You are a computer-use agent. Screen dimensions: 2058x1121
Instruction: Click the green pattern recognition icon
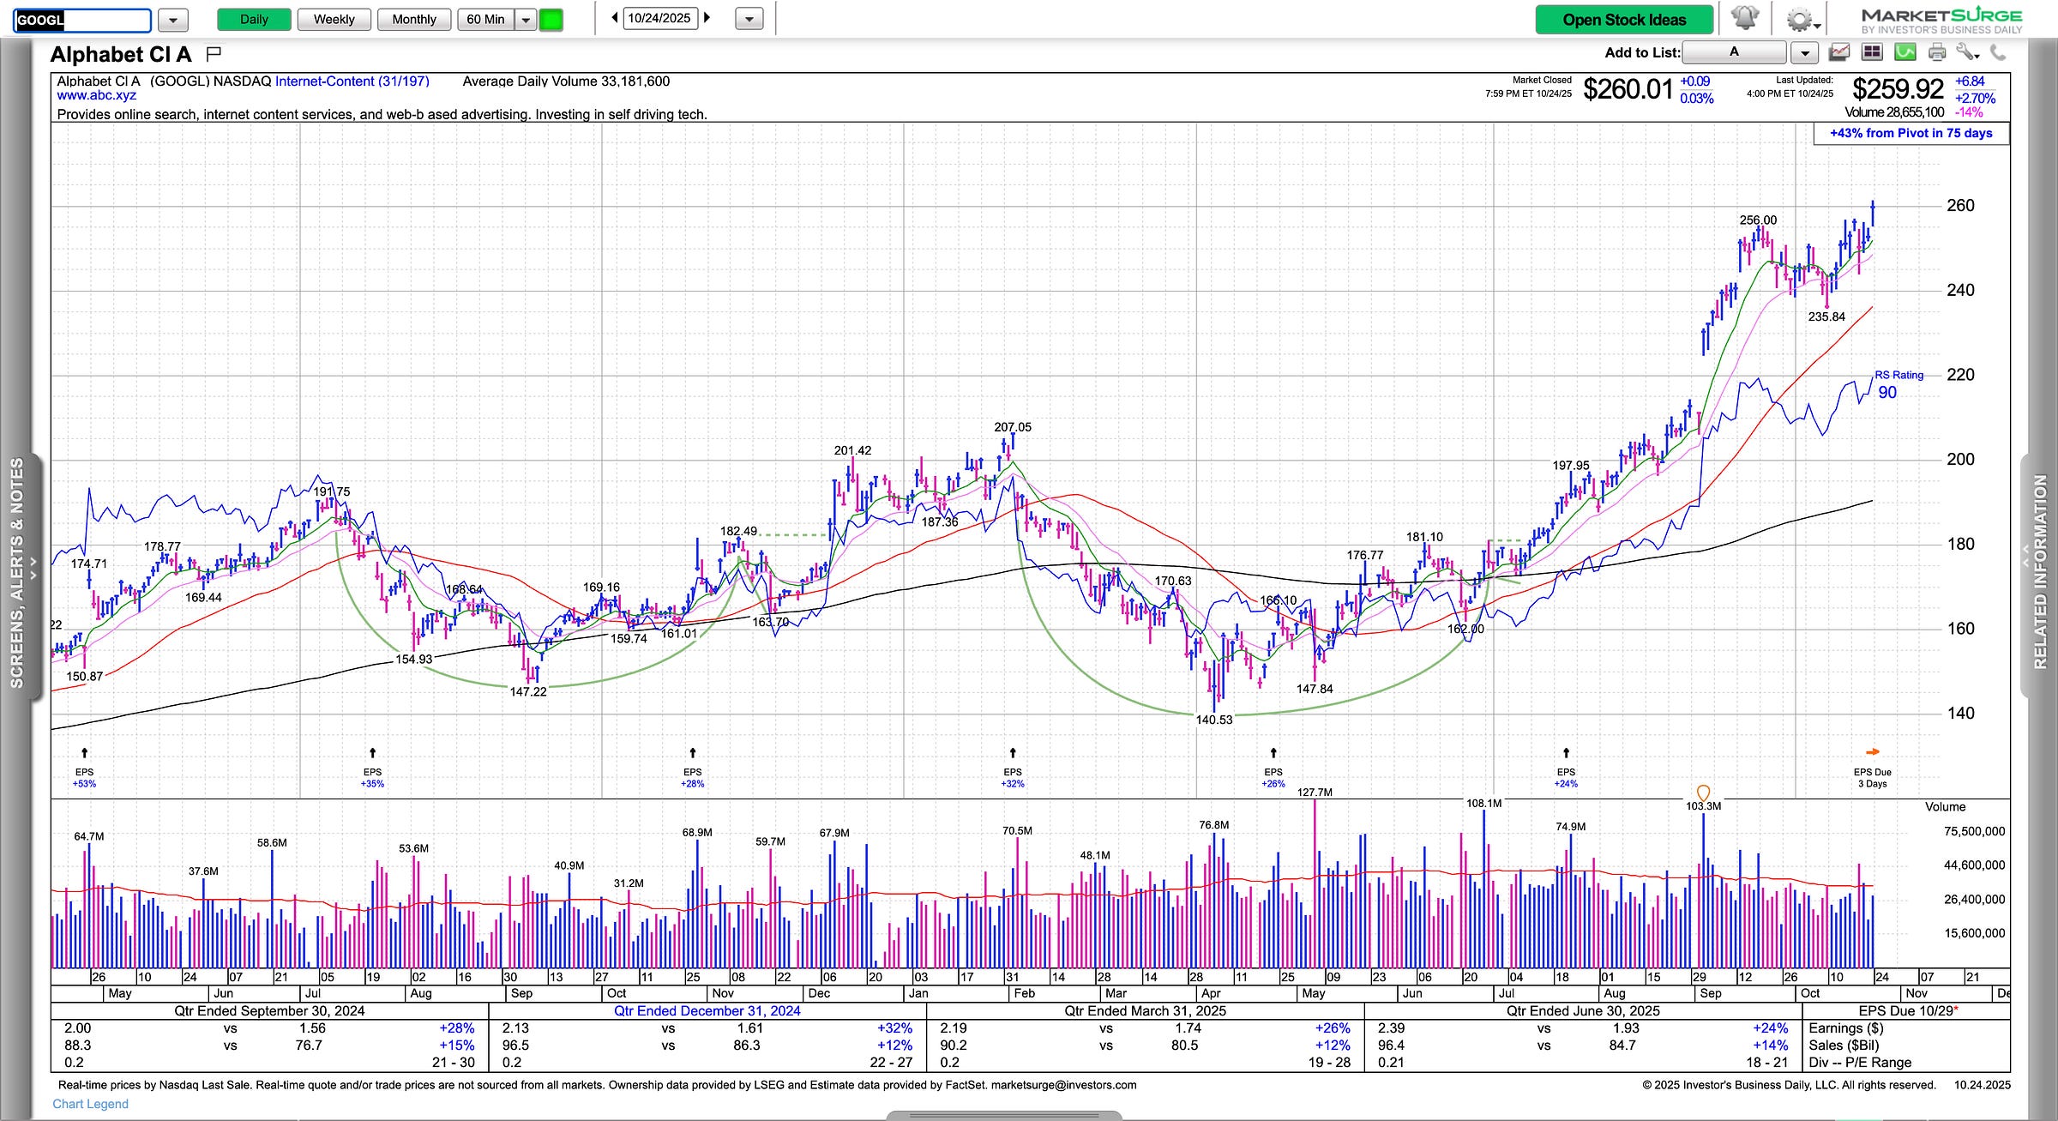tap(1905, 53)
